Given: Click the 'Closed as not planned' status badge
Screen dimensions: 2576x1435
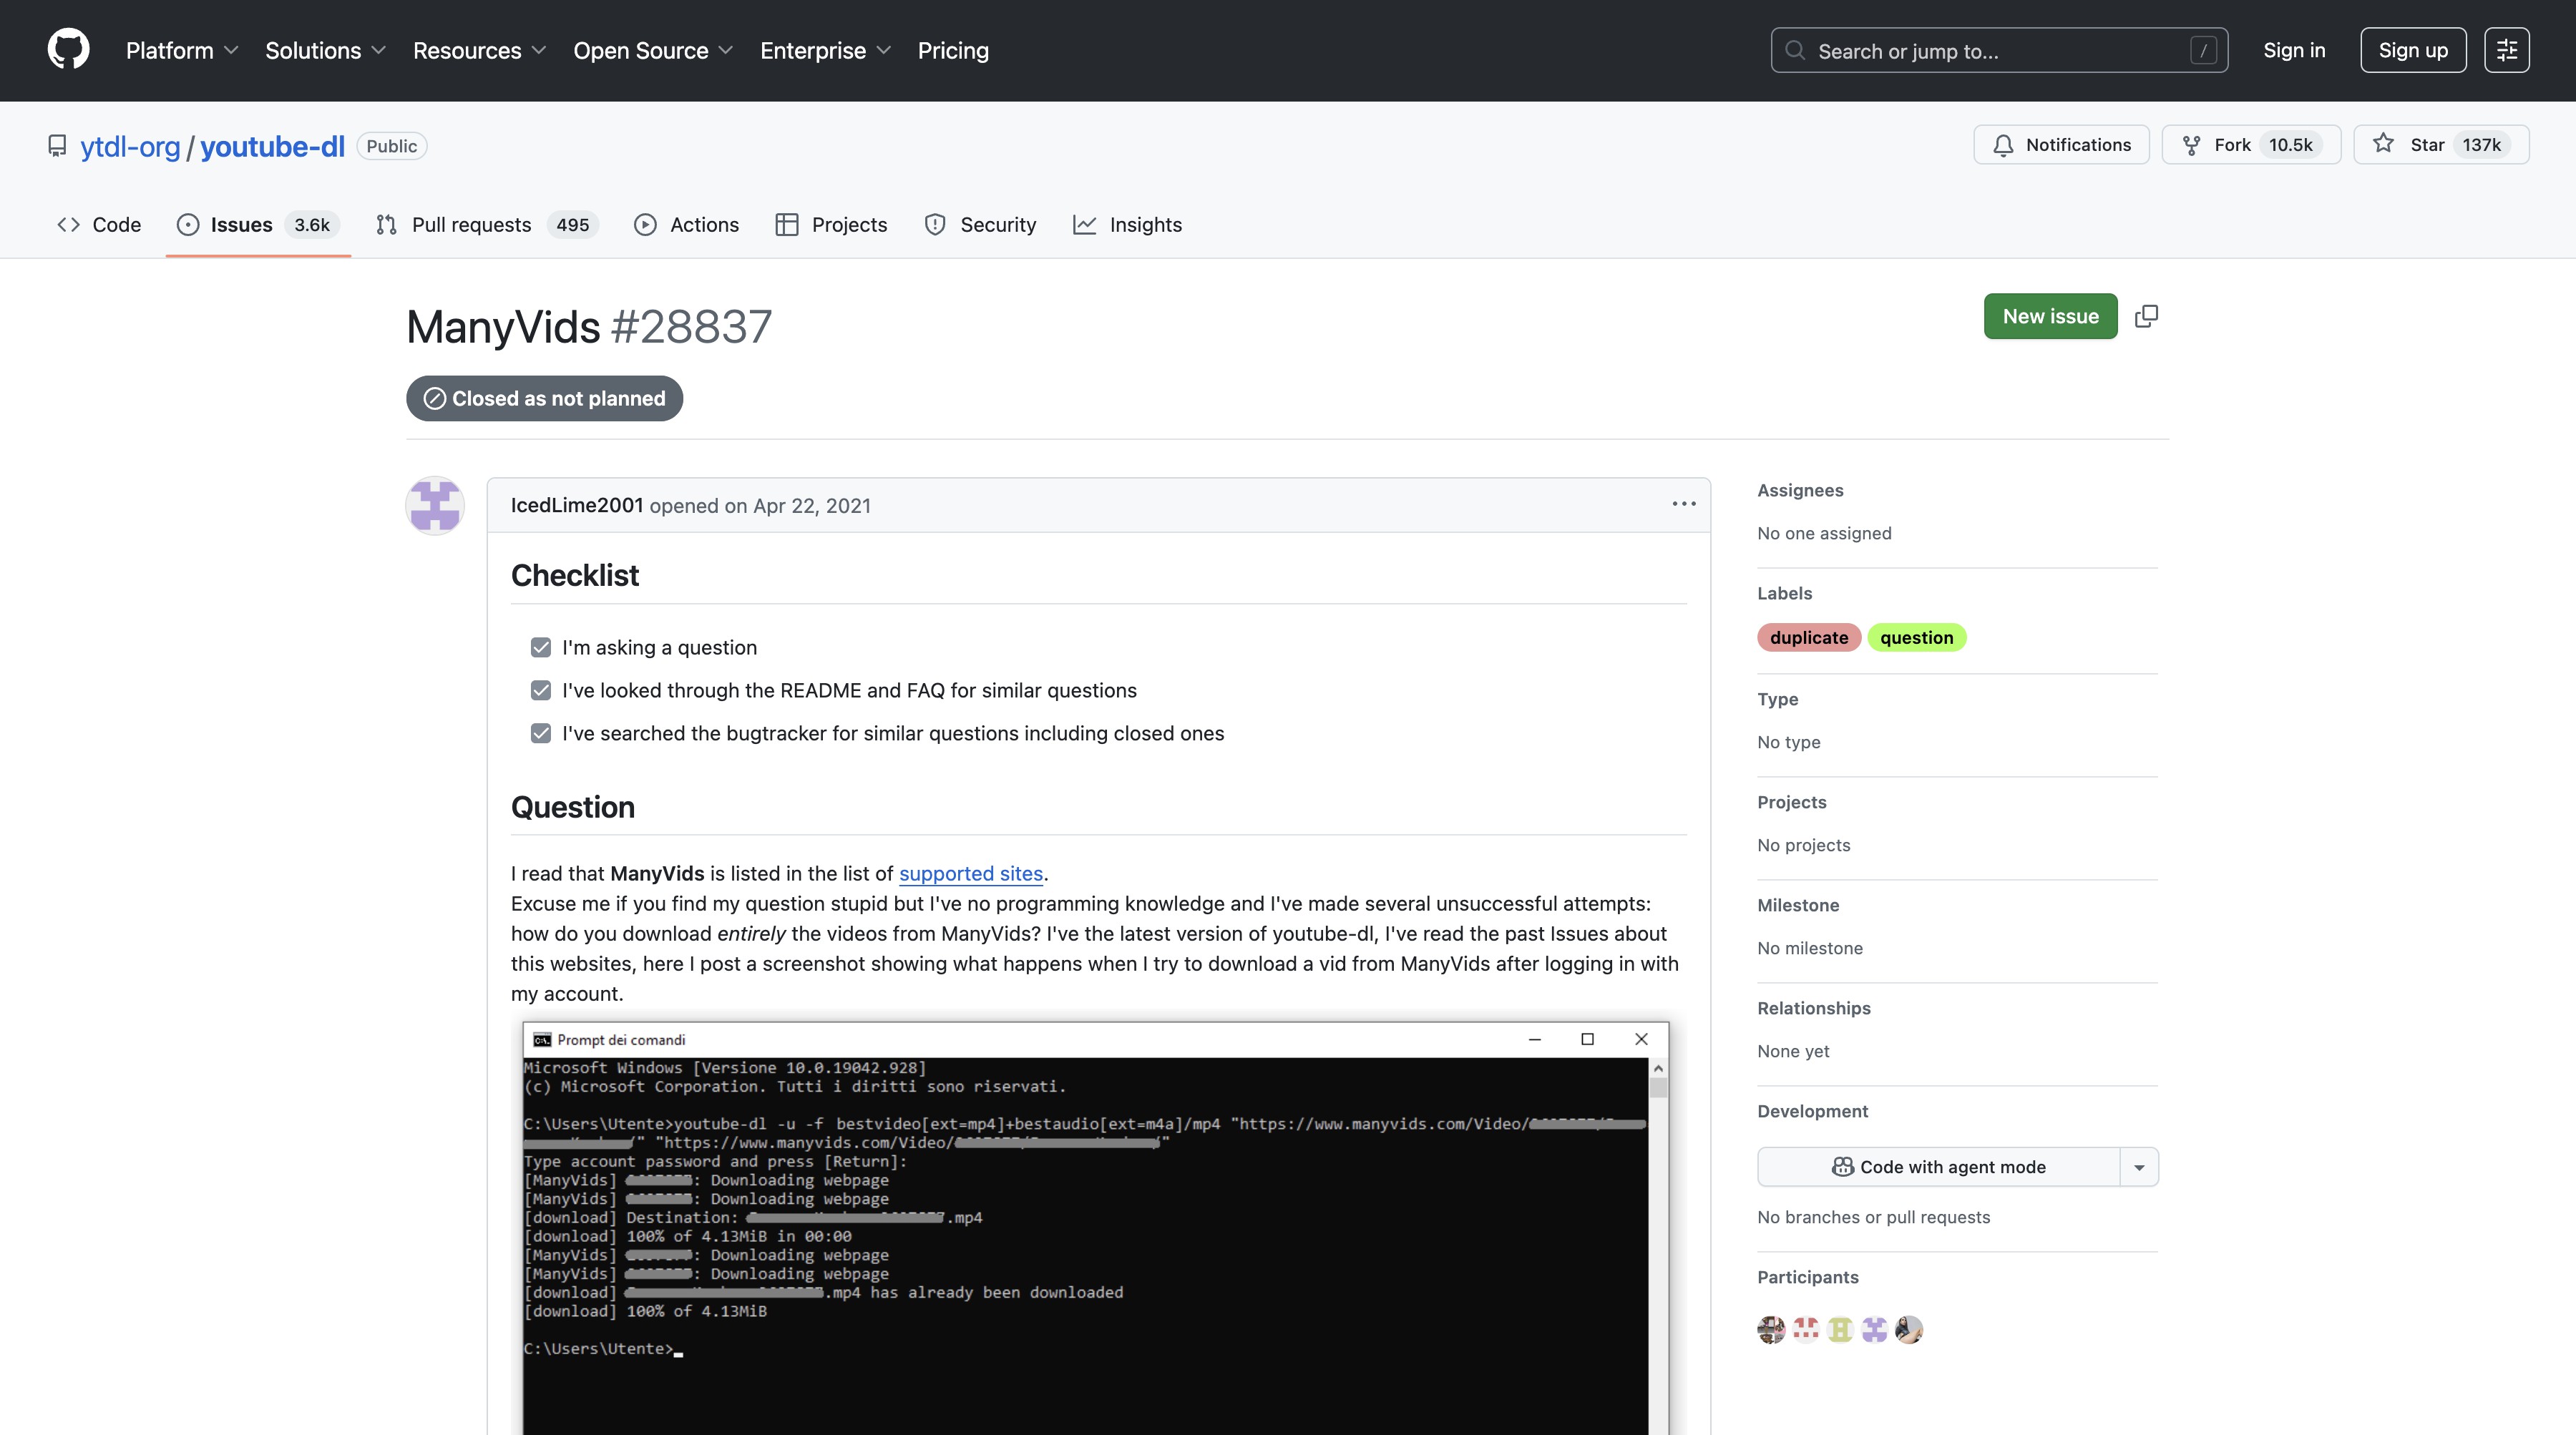Looking at the screenshot, I should (544, 398).
